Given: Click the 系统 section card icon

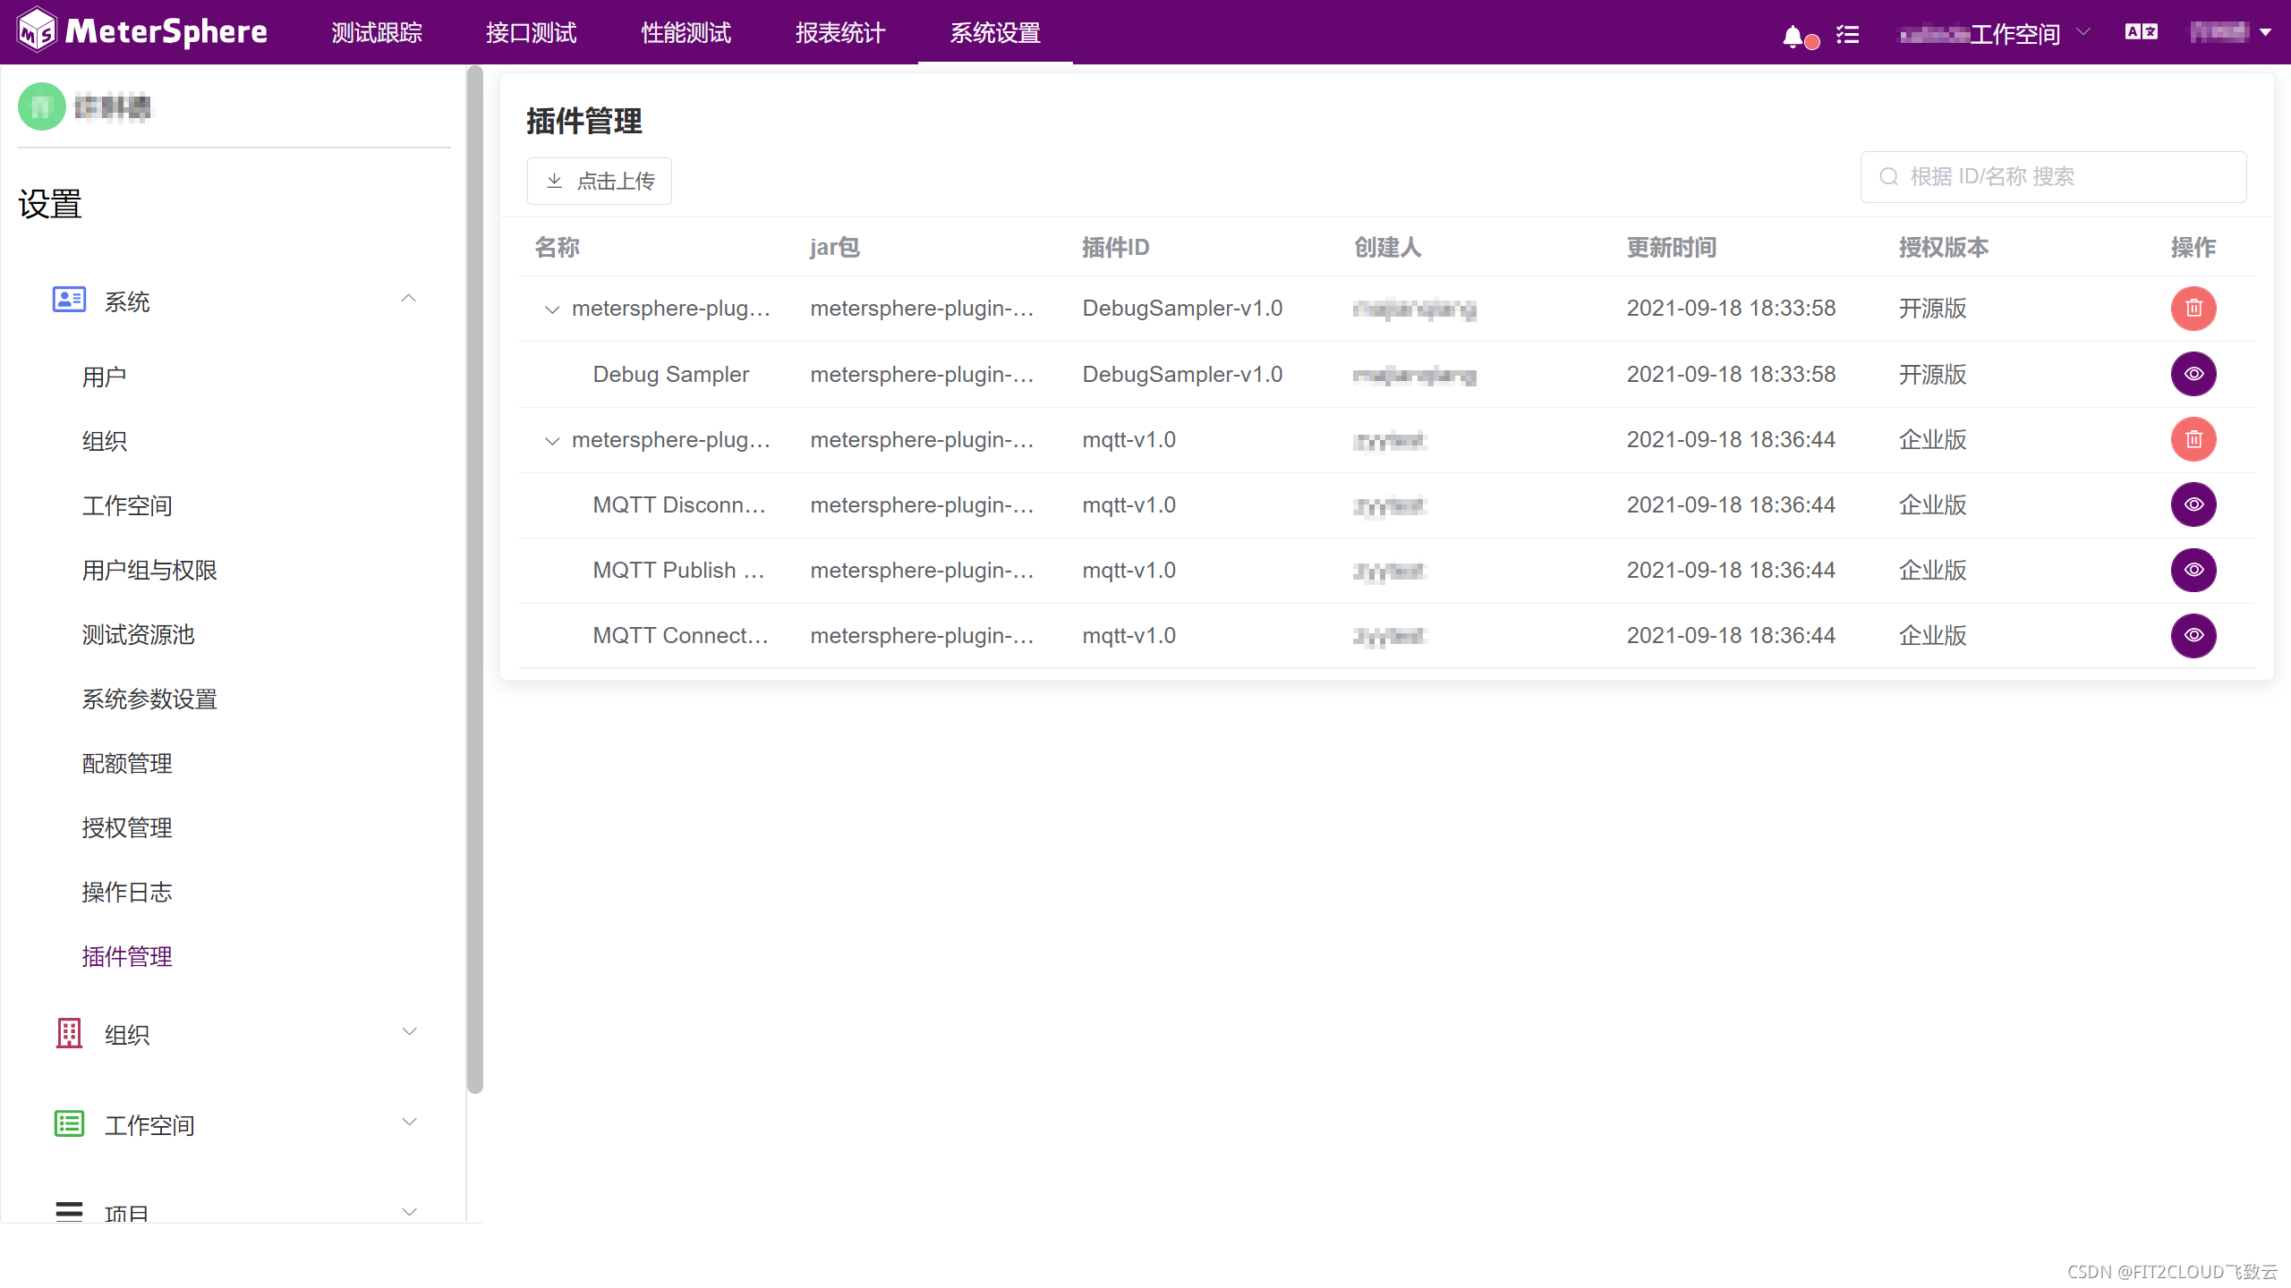Looking at the screenshot, I should [x=69, y=301].
